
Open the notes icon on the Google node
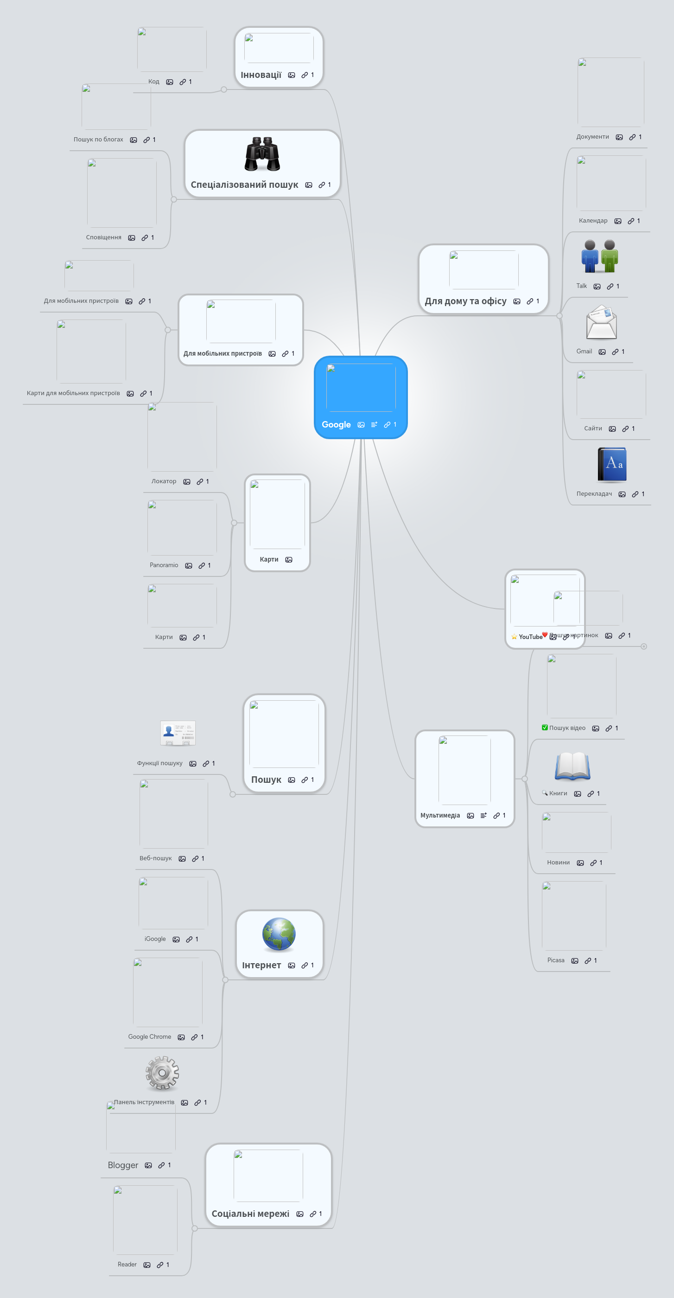pyautogui.click(x=374, y=425)
